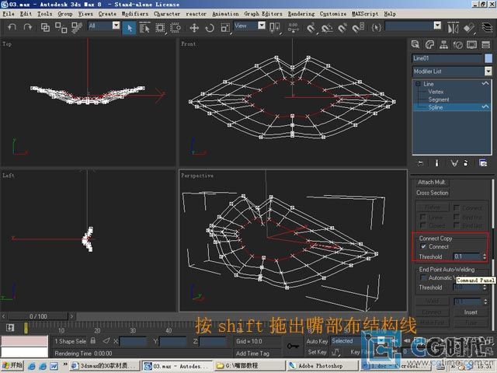Image resolution: width=497 pixels, height=373 pixels.
Task: Click Connect Copy Threshold spinner arrows
Action: pos(485,256)
